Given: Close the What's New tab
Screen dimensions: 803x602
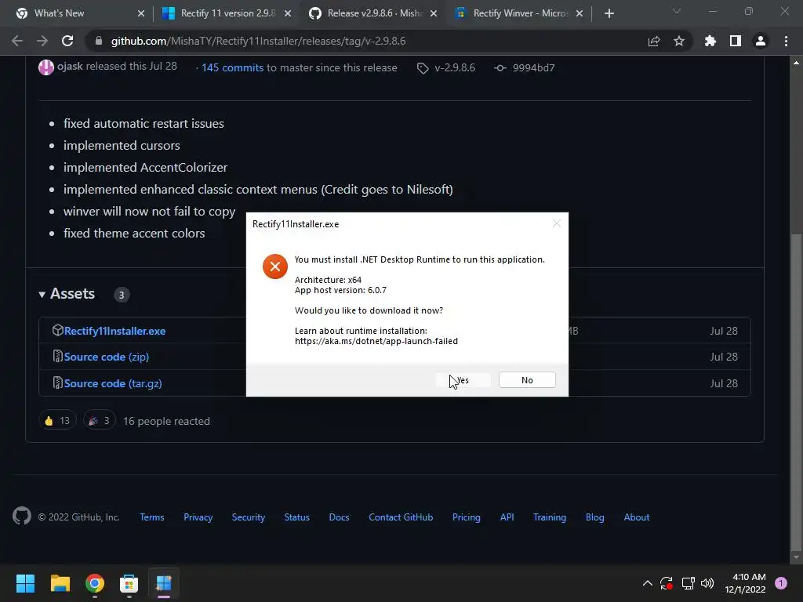Looking at the screenshot, I should (x=141, y=13).
